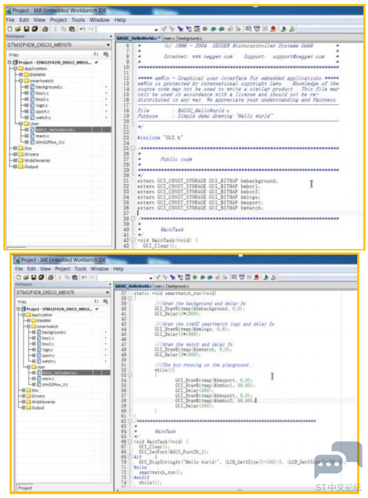Click Compile icon in bottom IAR window toolbar
Viewport: 368px width, 498px height.
(234, 277)
